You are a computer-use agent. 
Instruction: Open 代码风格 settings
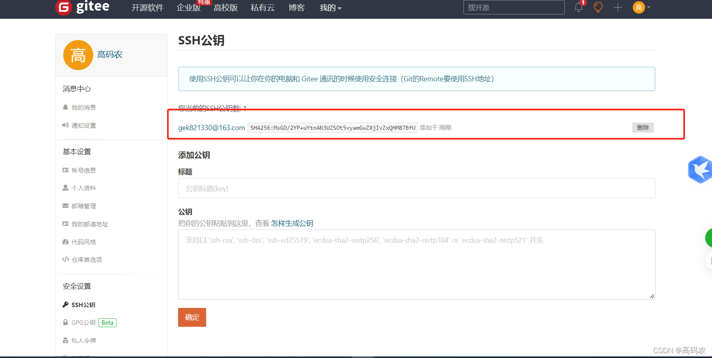pyautogui.click(x=84, y=242)
